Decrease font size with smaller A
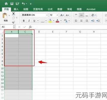Image resolution: width=107 pixels, height=100 pixels. coord(67,15)
